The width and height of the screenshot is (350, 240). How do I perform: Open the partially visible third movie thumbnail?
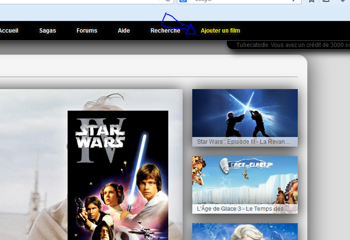point(245,232)
